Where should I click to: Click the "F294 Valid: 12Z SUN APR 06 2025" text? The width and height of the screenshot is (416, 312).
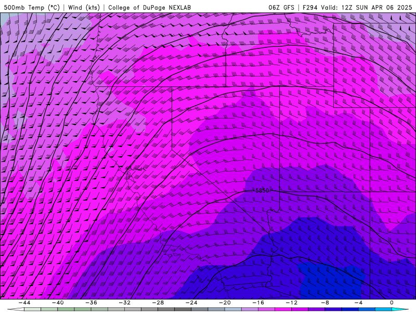[x=357, y=7]
